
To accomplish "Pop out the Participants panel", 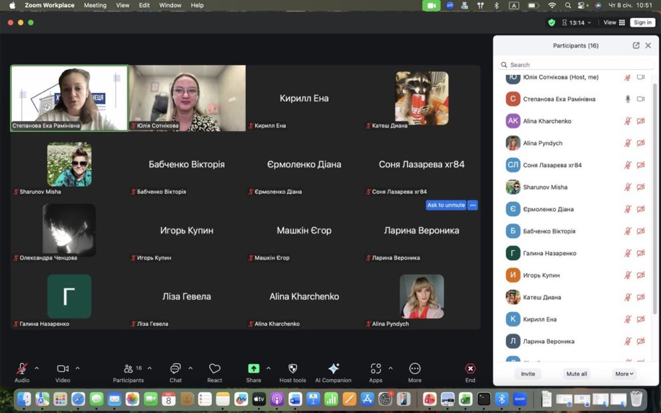I will point(636,46).
